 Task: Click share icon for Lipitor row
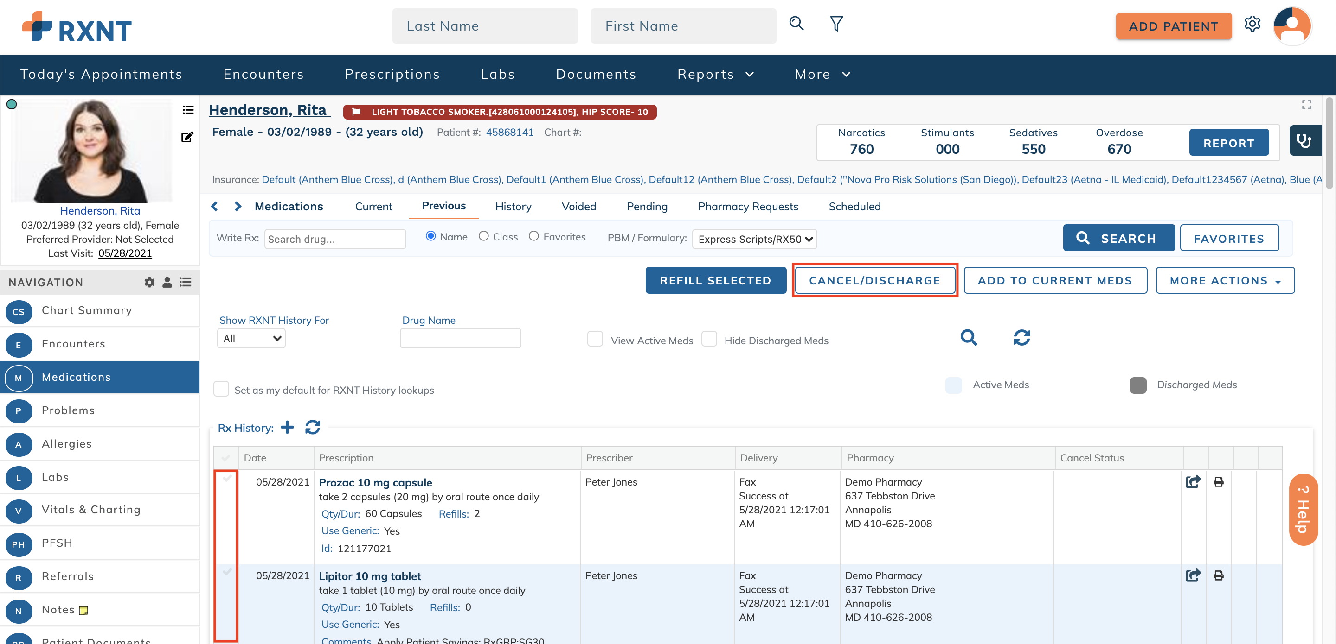coord(1193,575)
